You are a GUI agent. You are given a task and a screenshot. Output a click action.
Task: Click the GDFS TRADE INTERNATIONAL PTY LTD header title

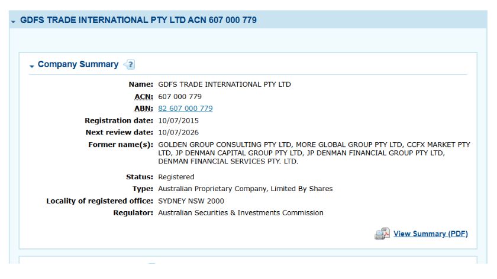click(x=138, y=20)
